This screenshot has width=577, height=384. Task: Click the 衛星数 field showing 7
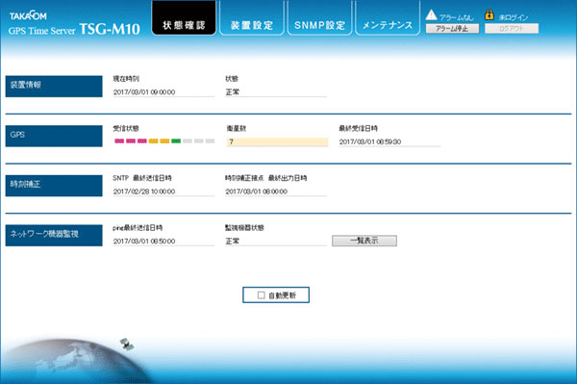(x=278, y=141)
